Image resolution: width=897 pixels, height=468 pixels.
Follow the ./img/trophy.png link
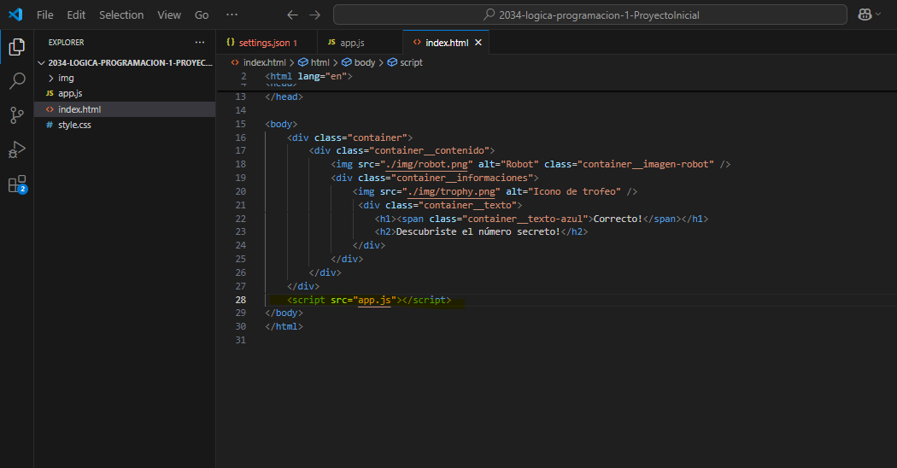[x=451, y=191]
